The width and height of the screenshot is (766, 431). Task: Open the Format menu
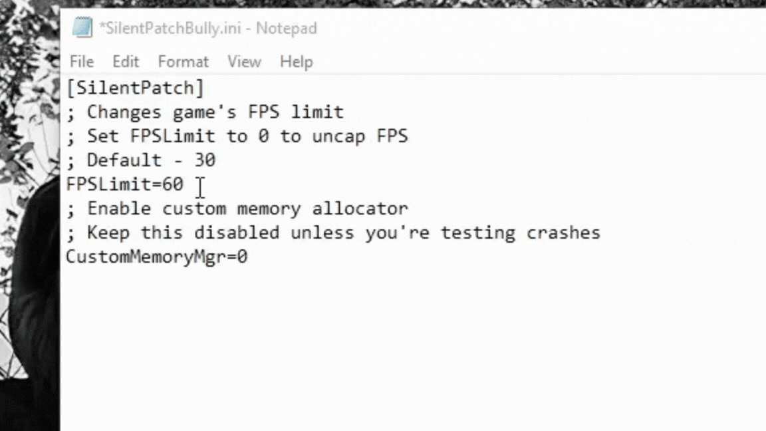184,62
